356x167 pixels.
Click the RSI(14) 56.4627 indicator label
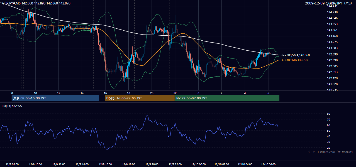12,106
